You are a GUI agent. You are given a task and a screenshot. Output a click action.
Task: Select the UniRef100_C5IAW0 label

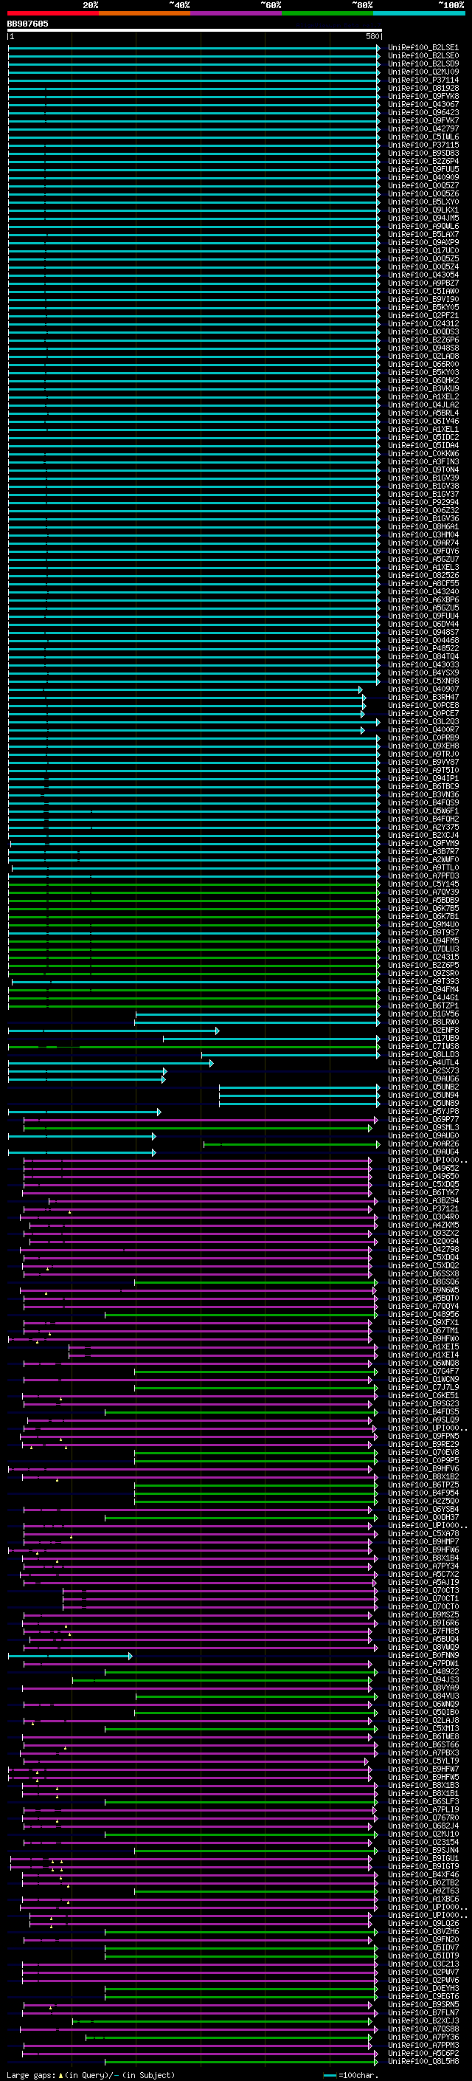[x=423, y=291]
